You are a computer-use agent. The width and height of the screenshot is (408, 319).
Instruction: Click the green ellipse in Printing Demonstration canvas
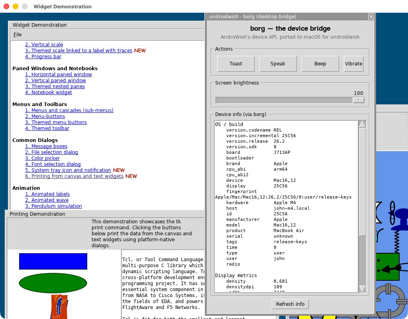pos(53,283)
